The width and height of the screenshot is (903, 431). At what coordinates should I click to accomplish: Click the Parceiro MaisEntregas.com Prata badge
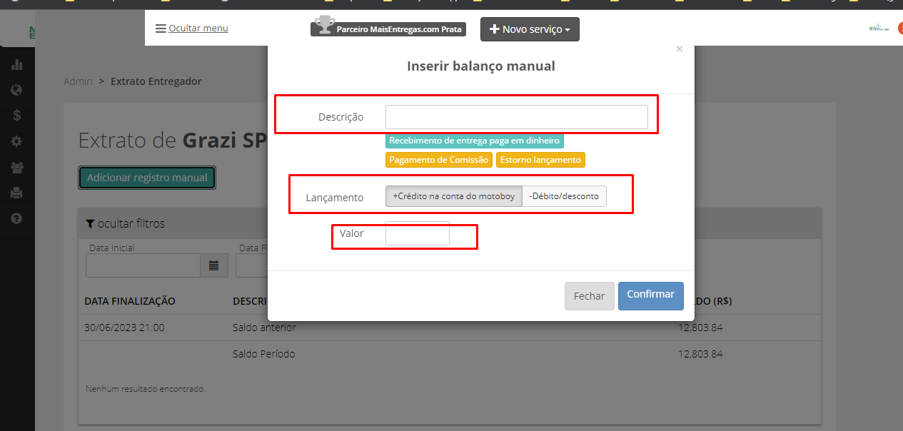[389, 29]
